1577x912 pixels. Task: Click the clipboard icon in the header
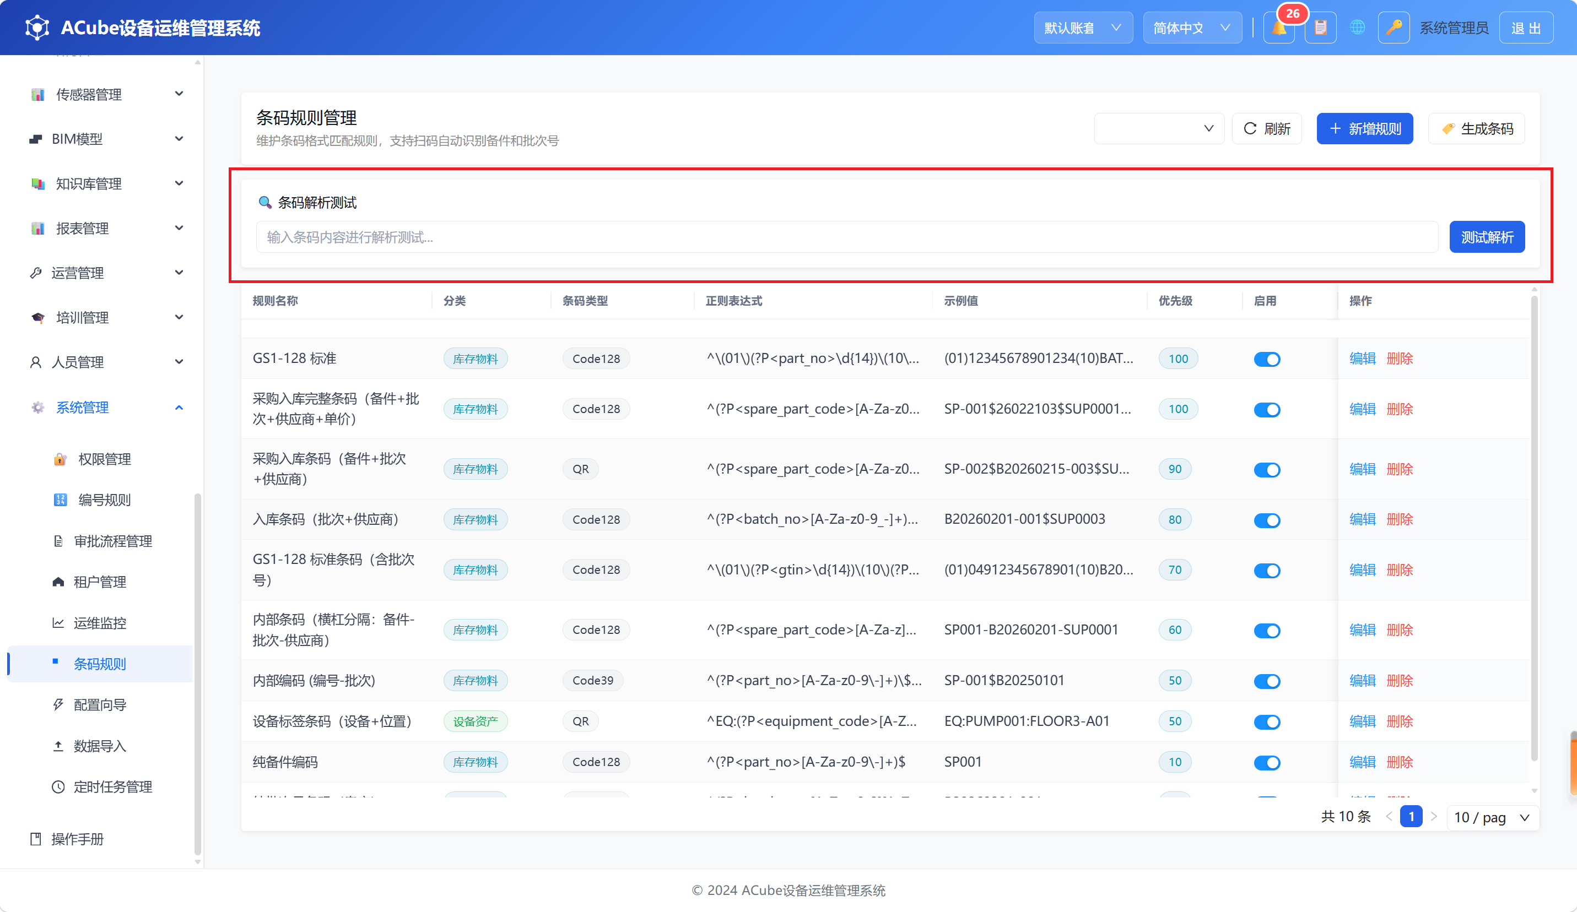click(x=1320, y=28)
